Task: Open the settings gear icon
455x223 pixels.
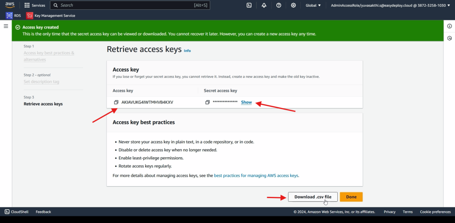Action: tap(293, 5)
